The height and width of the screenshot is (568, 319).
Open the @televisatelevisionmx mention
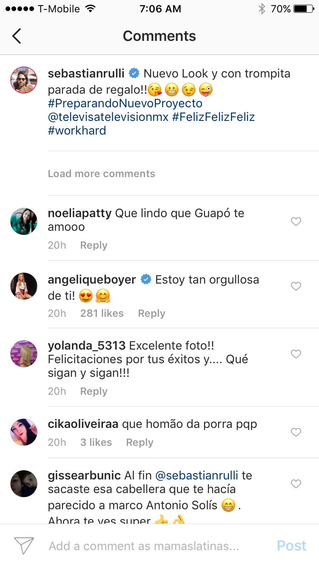click(x=108, y=117)
